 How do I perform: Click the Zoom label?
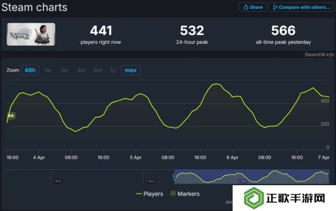[13, 70]
